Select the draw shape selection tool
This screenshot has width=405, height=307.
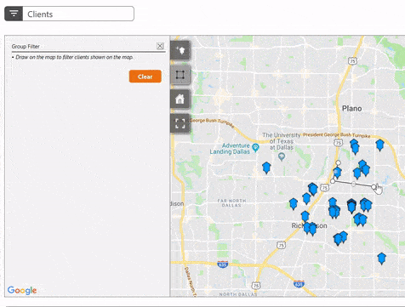click(x=180, y=75)
